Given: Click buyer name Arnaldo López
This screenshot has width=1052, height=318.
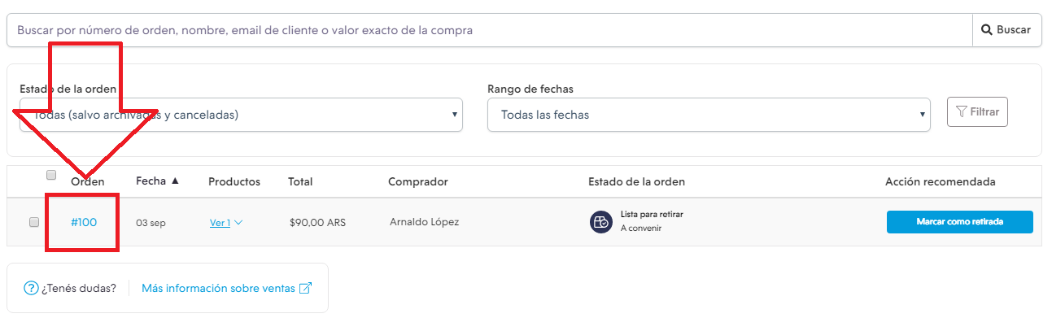Looking at the screenshot, I should pyautogui.click(x=424, y=222).
